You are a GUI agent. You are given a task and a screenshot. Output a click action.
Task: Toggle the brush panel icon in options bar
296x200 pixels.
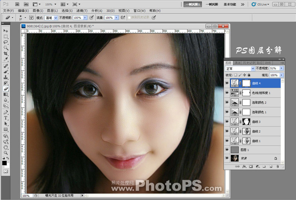coord(31,17)
